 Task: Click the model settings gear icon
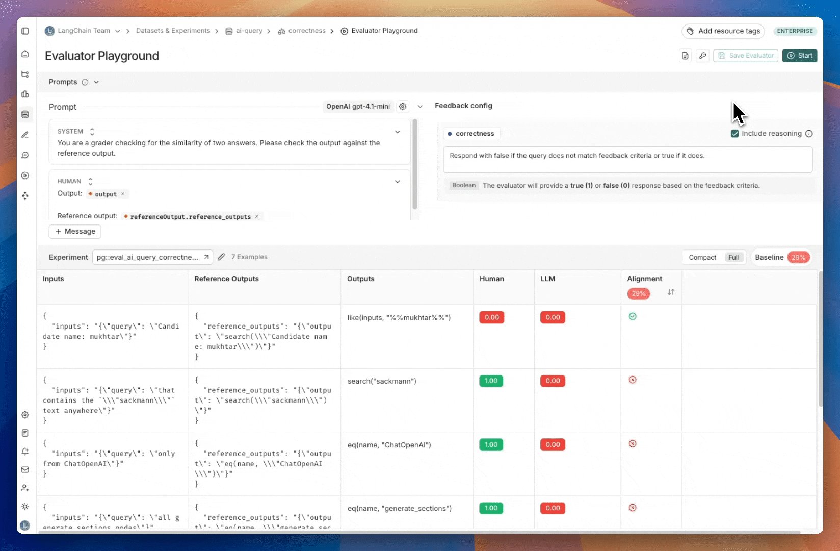403,107
